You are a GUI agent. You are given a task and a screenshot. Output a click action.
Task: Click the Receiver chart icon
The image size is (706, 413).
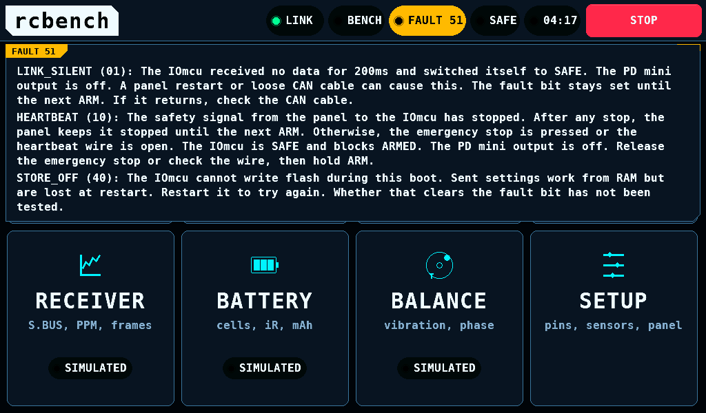(90, 265)
